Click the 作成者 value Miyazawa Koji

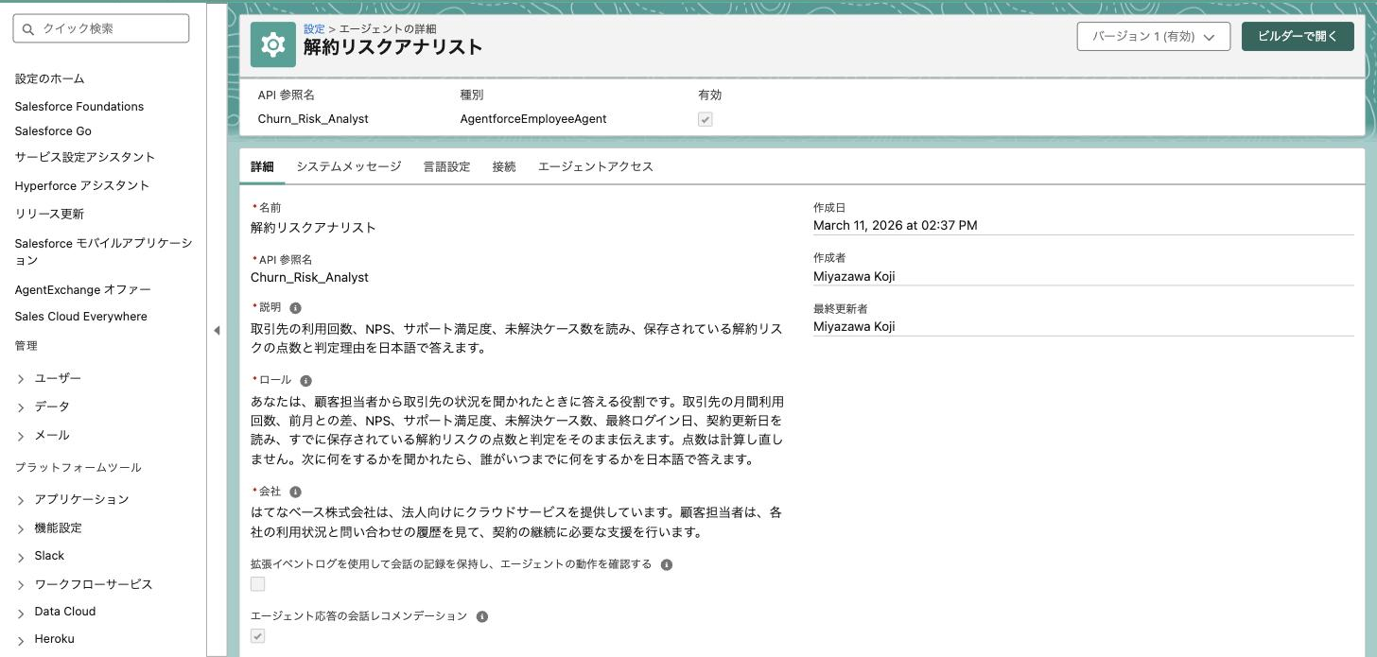click(x=854, y=276)
